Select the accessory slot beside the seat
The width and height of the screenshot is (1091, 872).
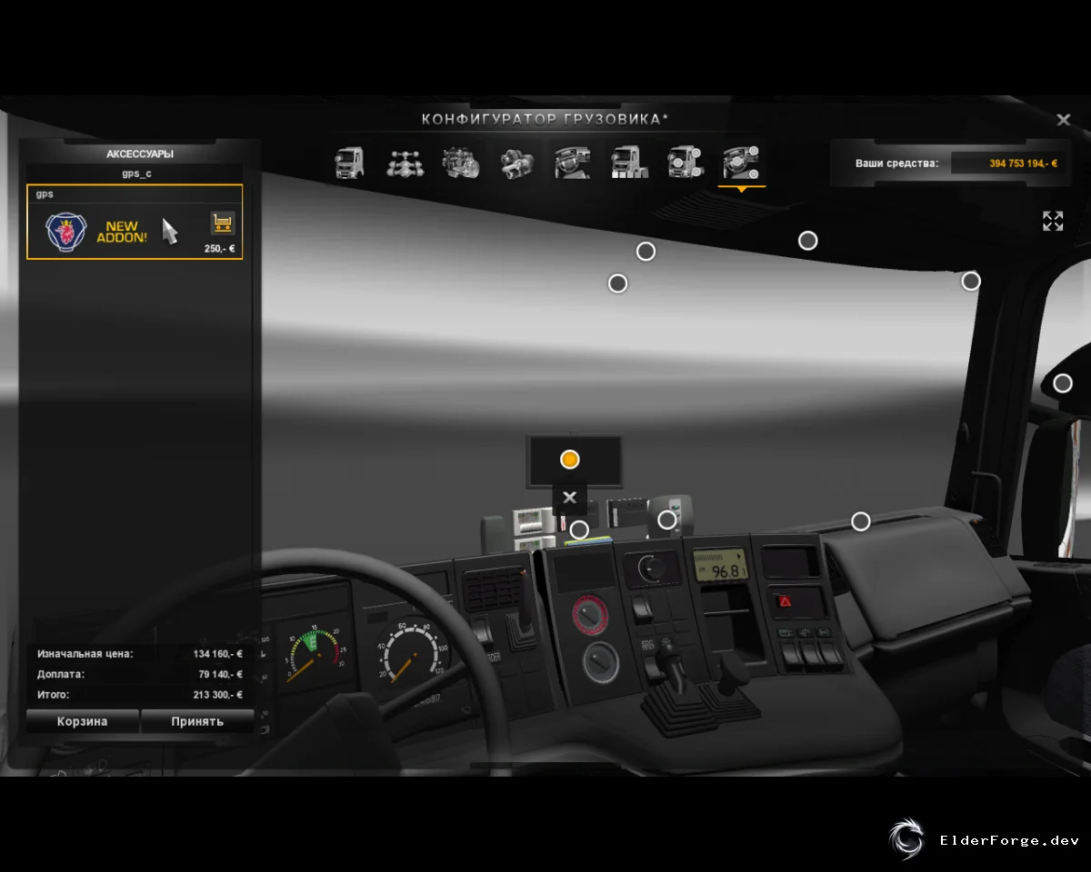[x=1063, y=383]
